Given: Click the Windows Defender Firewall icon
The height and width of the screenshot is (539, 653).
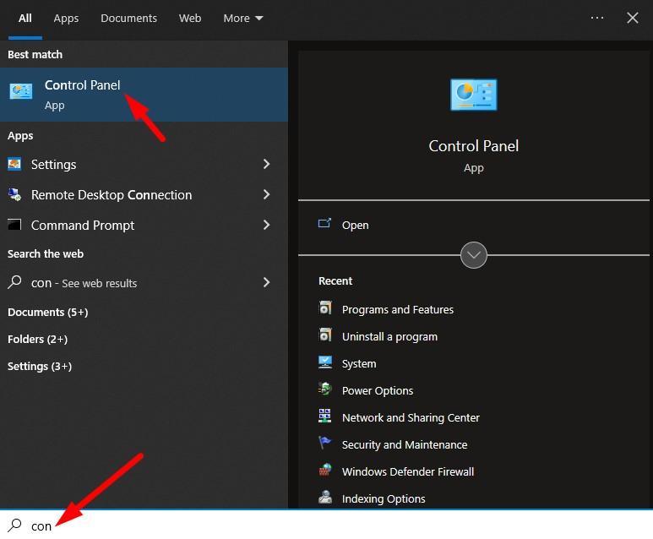Looking at the screenshot, I should 325,471.
